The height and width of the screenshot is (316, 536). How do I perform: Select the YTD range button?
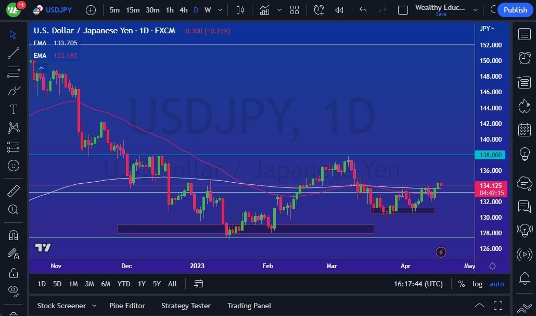(x=123, y=284)
